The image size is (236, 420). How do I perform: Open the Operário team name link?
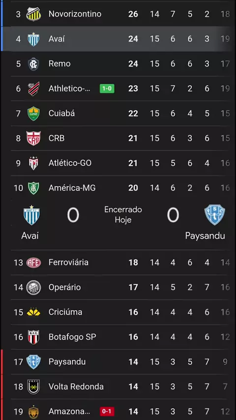pyautogui.click(x=64, y=287)
